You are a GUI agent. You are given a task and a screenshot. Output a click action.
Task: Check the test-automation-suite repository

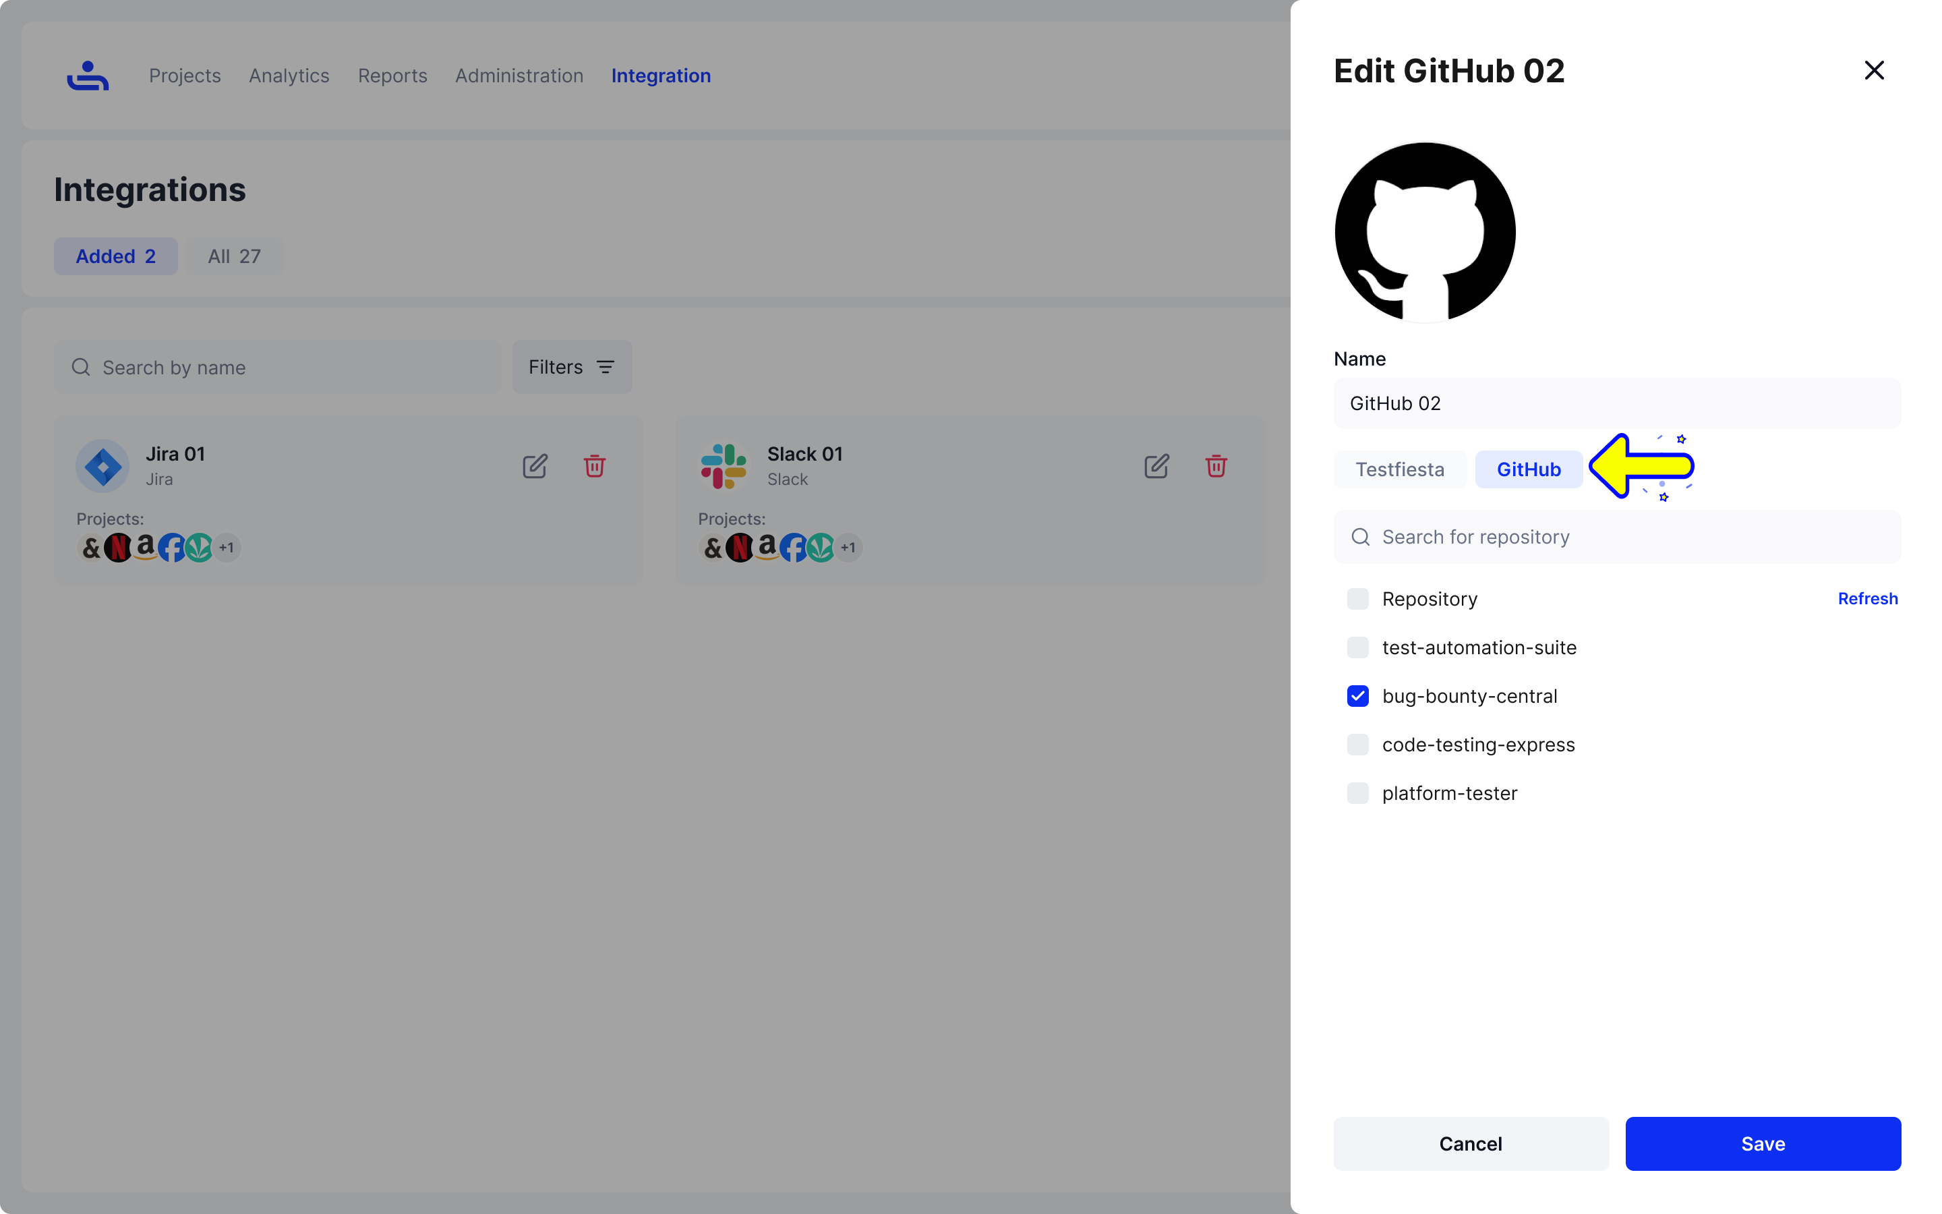click(x=1358, y=647)
